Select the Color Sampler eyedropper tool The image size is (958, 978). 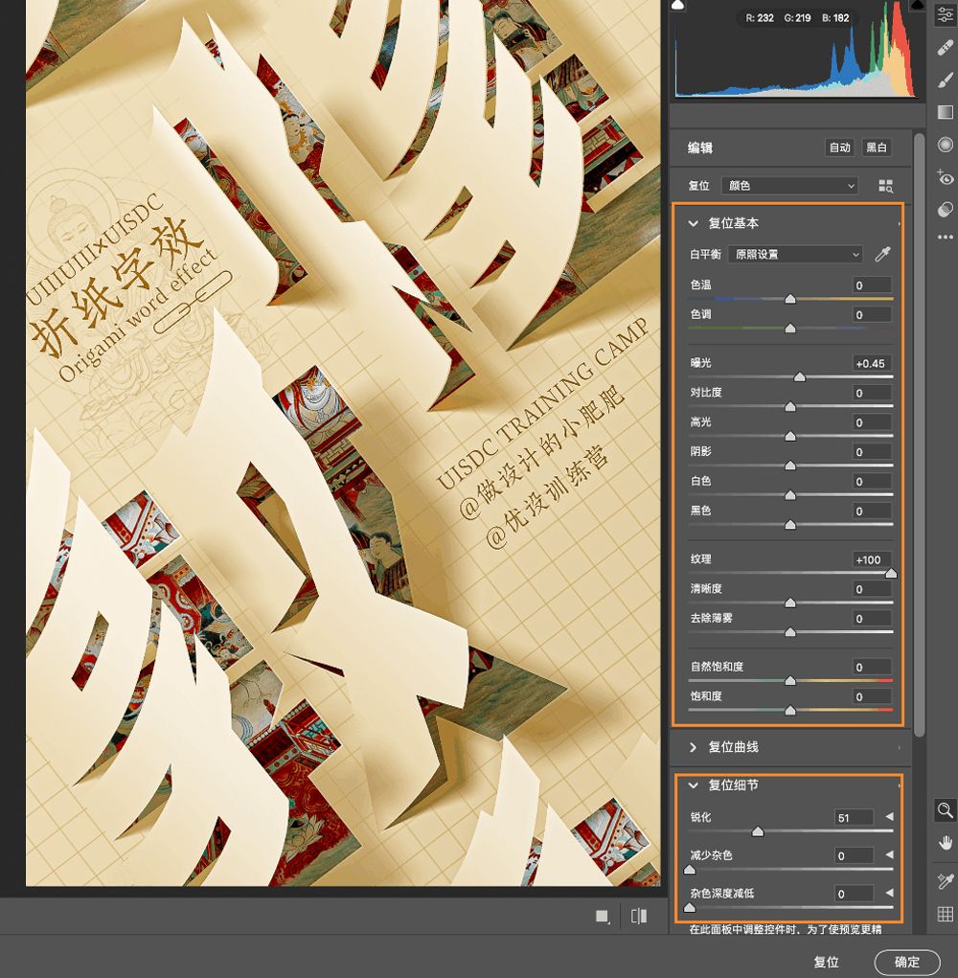(x=945, y=880)
